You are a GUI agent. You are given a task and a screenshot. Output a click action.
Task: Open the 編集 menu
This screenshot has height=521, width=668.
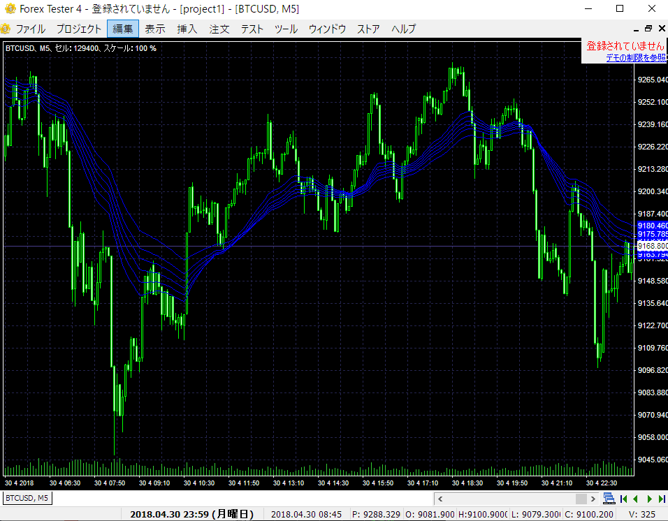pos(123,29)
